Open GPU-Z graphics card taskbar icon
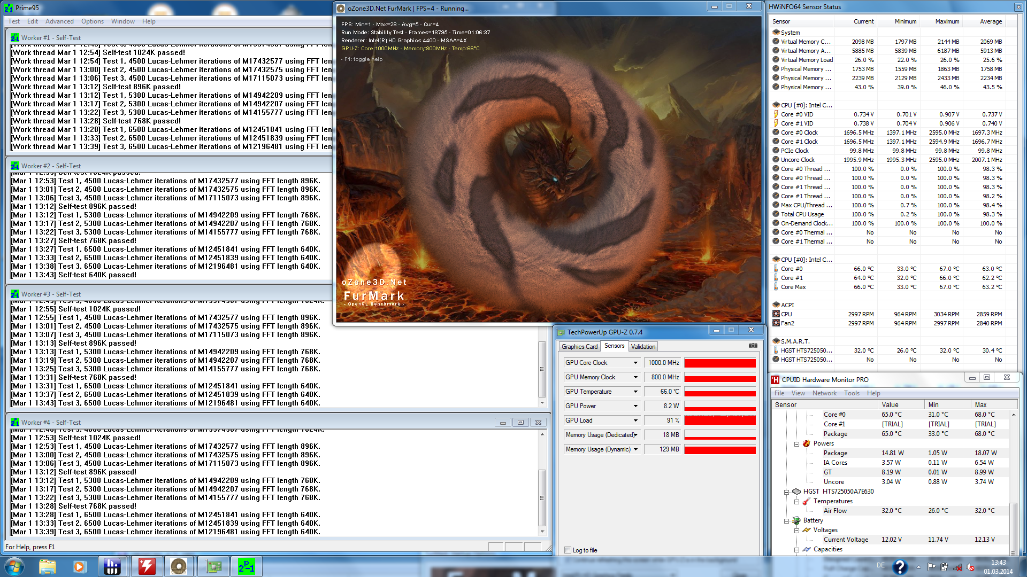This screenshot has height=577, width=1027. point(213,566)
